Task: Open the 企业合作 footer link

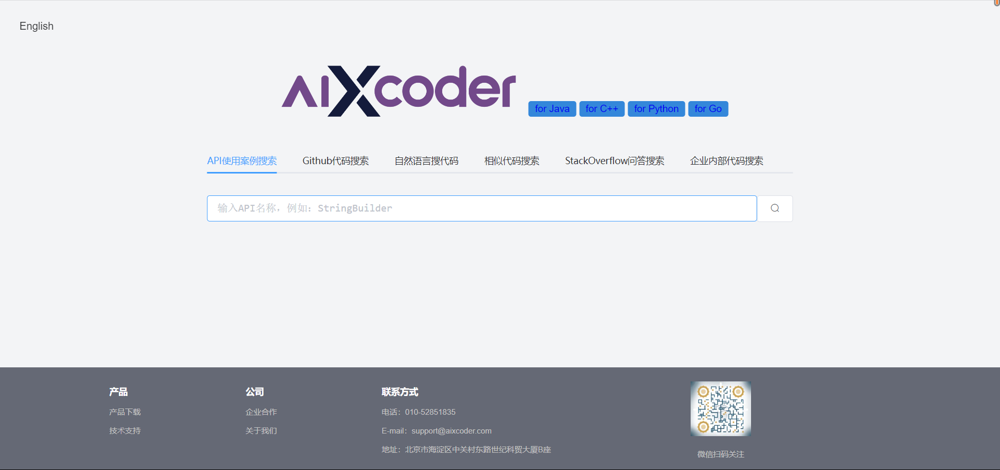Action: point(261,412)
